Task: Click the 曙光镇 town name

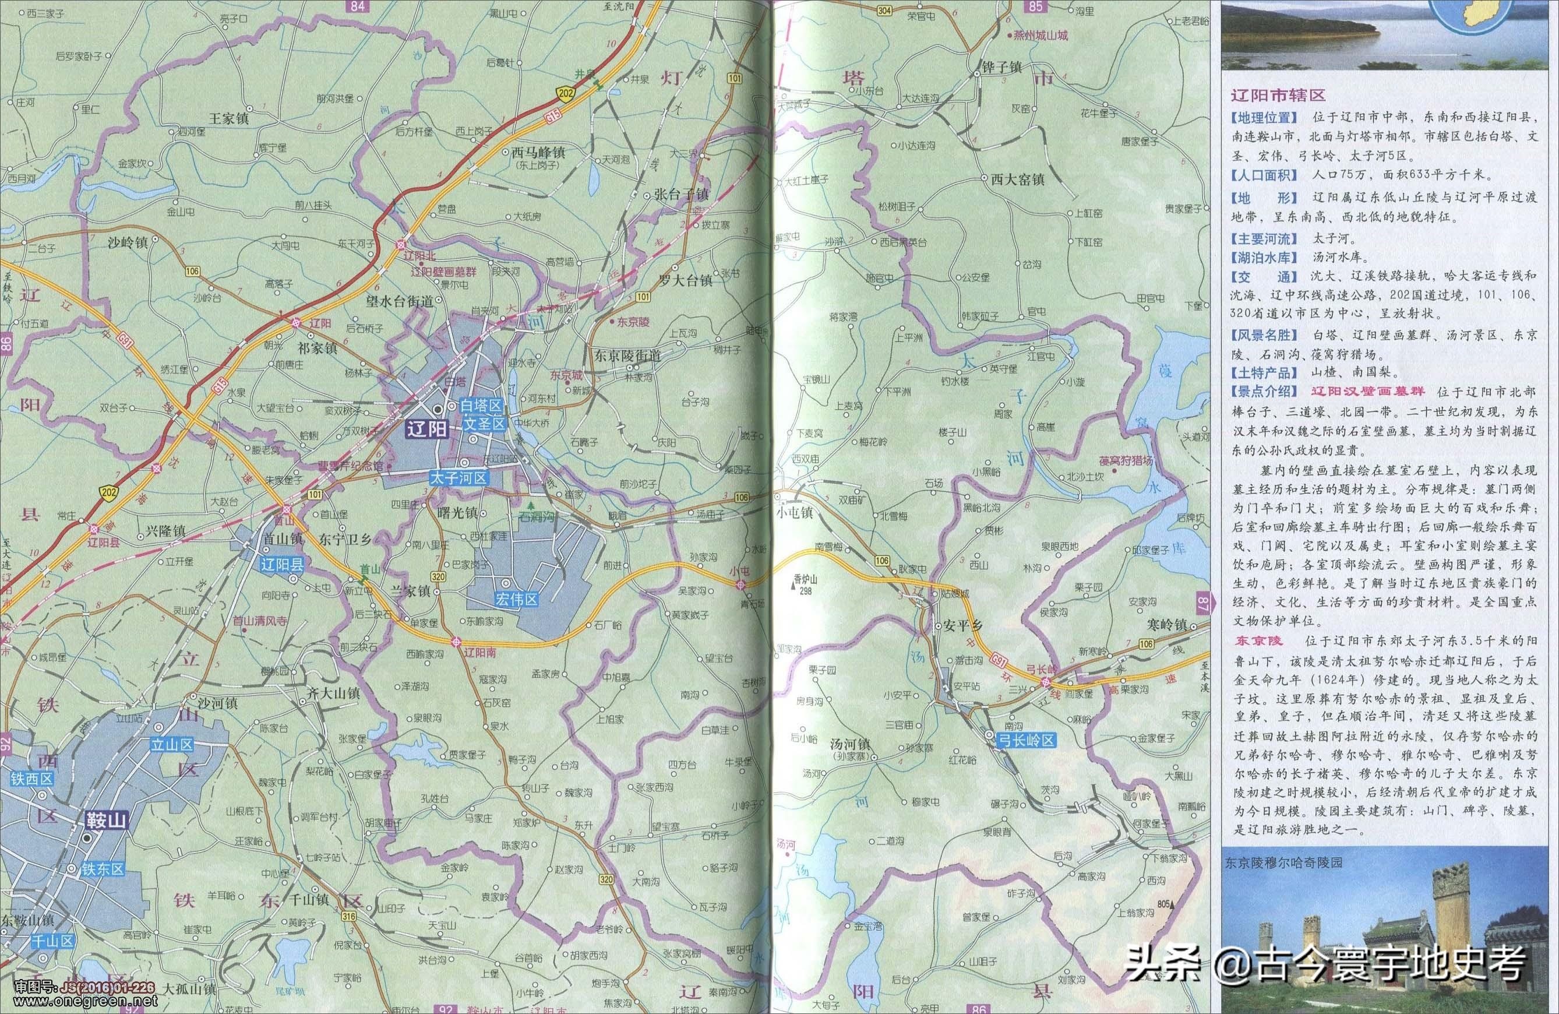Action: tap(457, 513)
